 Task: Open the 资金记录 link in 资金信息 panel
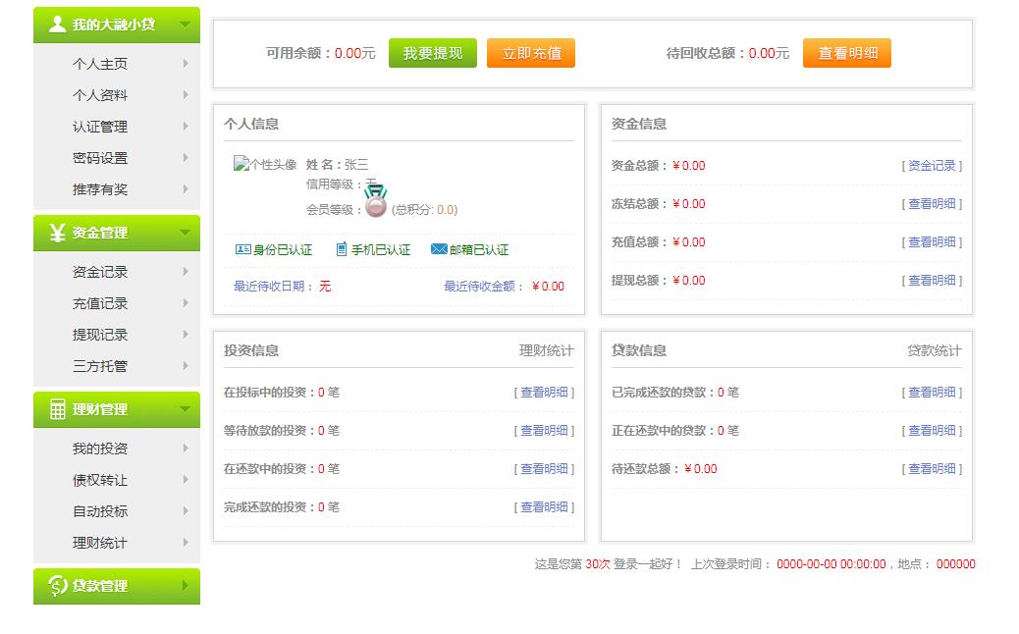pyautogui.click(x=931, y=166)
